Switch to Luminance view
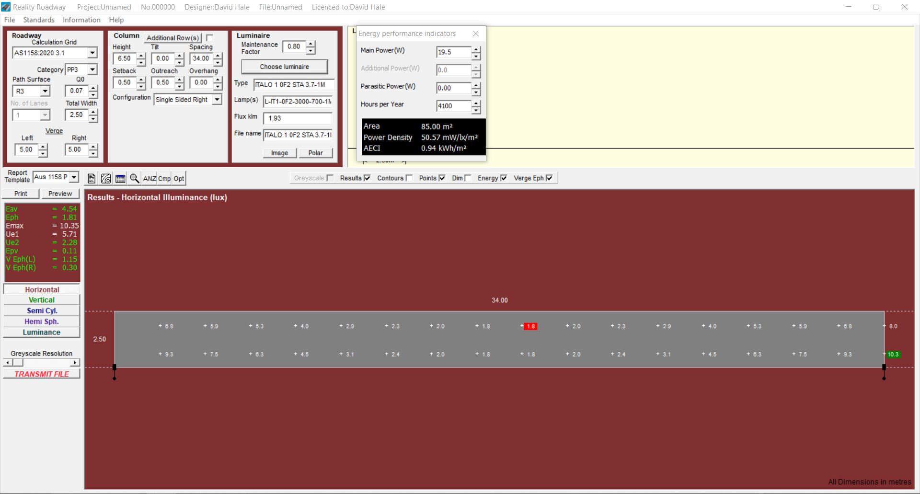This screenshot has height=494, width=920. 42,332
